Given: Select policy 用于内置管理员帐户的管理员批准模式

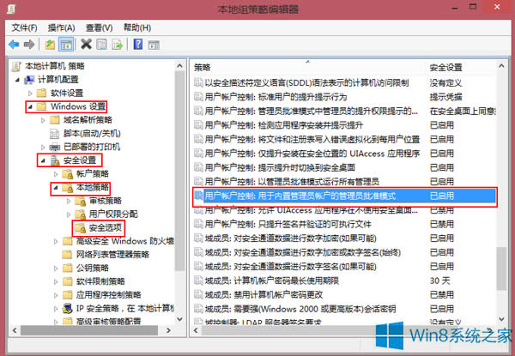Looking at the screenshot, I should pos(344,196).
